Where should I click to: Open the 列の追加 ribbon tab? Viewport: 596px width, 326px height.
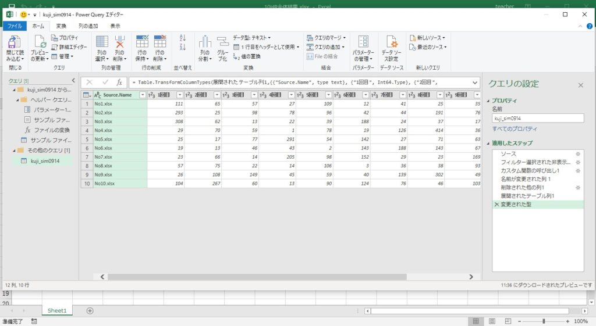coord(88,26)
